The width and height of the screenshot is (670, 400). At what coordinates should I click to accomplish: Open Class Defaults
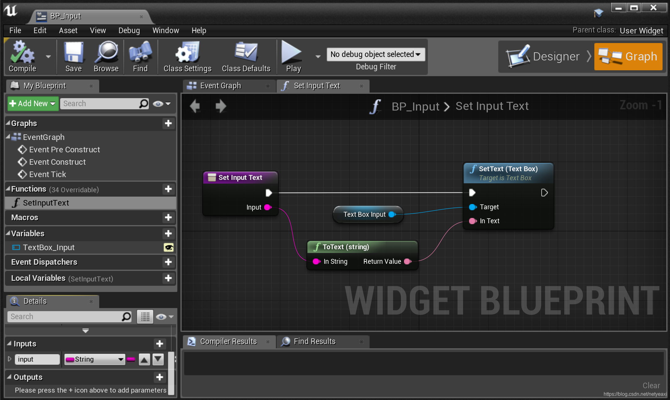(x=246, y=57)
